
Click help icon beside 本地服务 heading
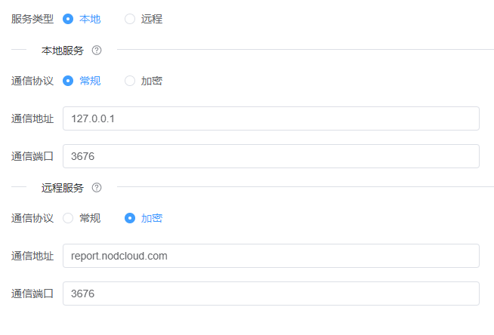tap(96, 51)
